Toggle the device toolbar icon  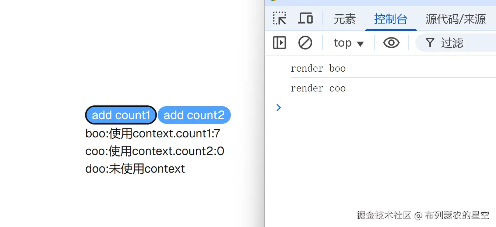click(x=305, y=18)
